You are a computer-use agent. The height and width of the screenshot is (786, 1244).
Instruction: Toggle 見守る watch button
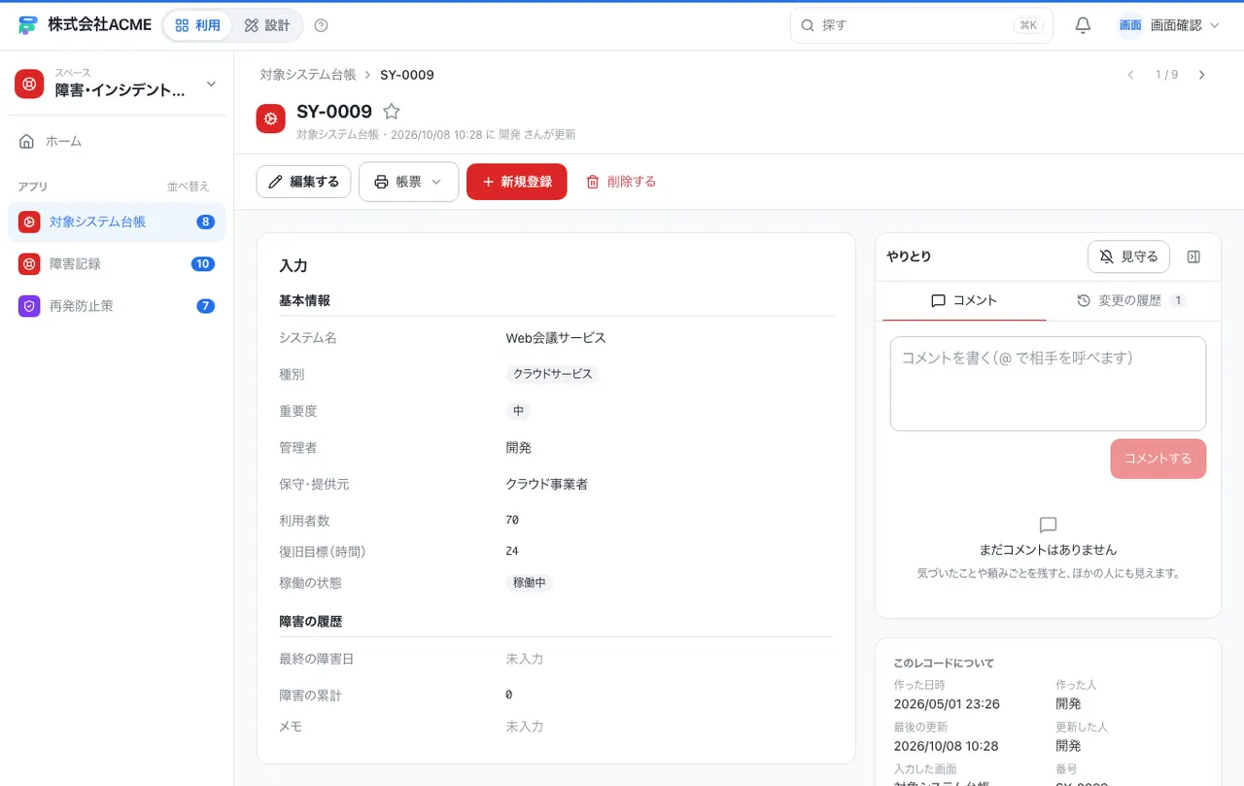1128,256
